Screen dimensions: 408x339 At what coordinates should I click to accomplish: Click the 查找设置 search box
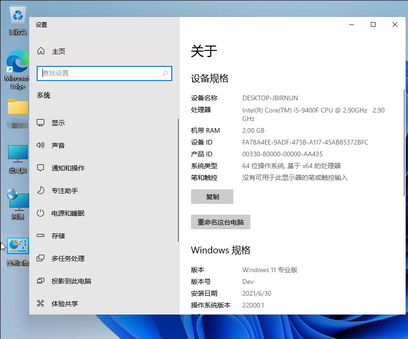point(104,73)
